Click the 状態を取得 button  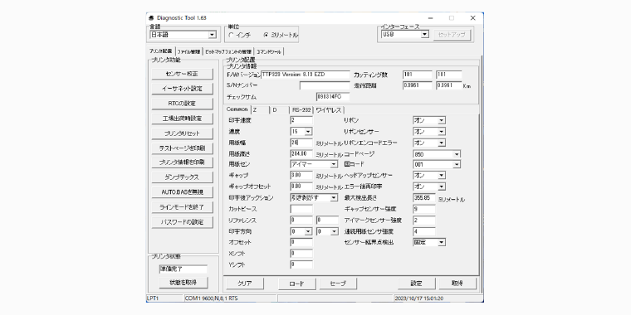183,283
